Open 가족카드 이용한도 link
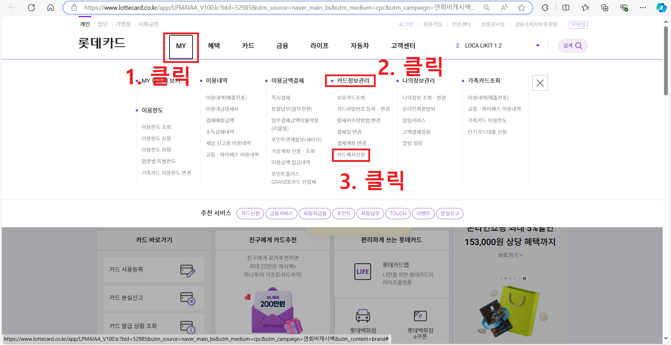This screenshot has width=671, height=345. [487, 120]
